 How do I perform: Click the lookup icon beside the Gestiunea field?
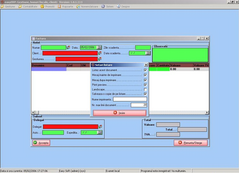tap(100, 59)
